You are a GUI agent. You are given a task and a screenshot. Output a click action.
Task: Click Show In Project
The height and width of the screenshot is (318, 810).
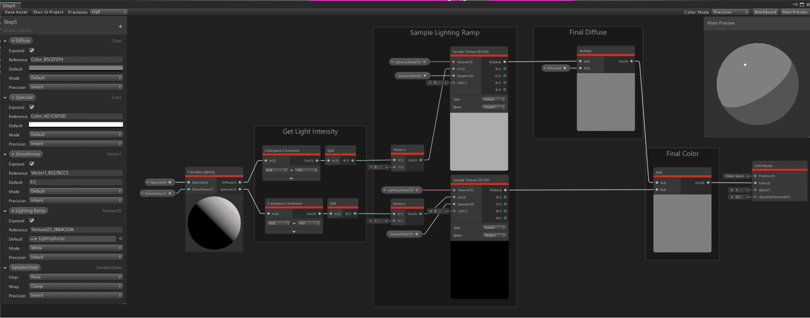(x=48, y=12)
